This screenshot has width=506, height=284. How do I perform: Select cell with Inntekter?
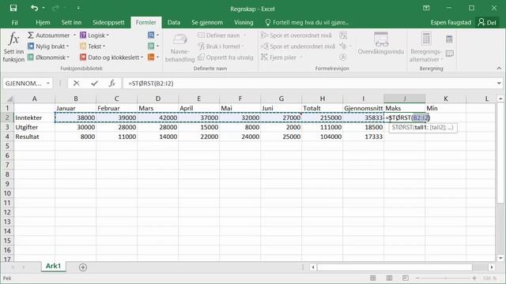pyautogui.click(x=35, y=118)
